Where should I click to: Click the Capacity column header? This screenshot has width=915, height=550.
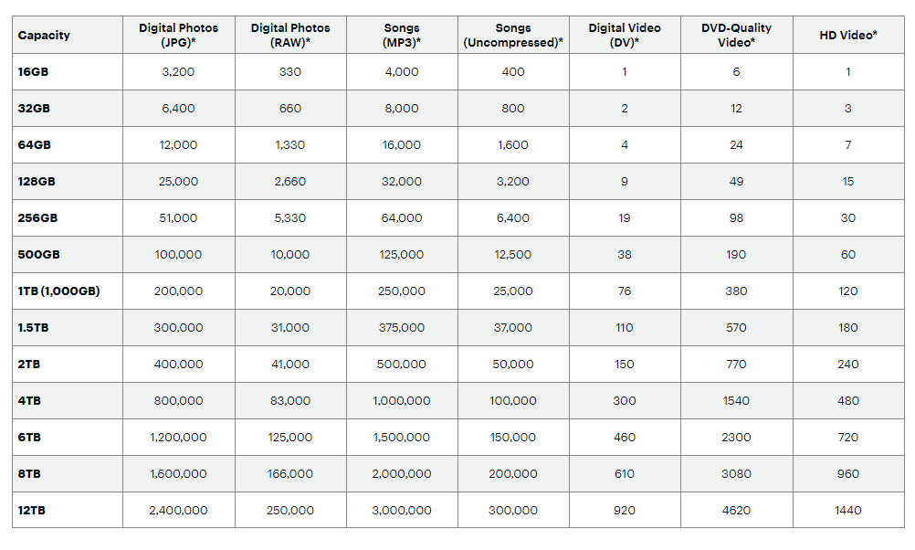44,36
